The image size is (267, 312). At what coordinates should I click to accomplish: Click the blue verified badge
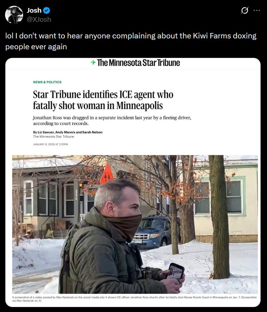[x=47, y=11]
